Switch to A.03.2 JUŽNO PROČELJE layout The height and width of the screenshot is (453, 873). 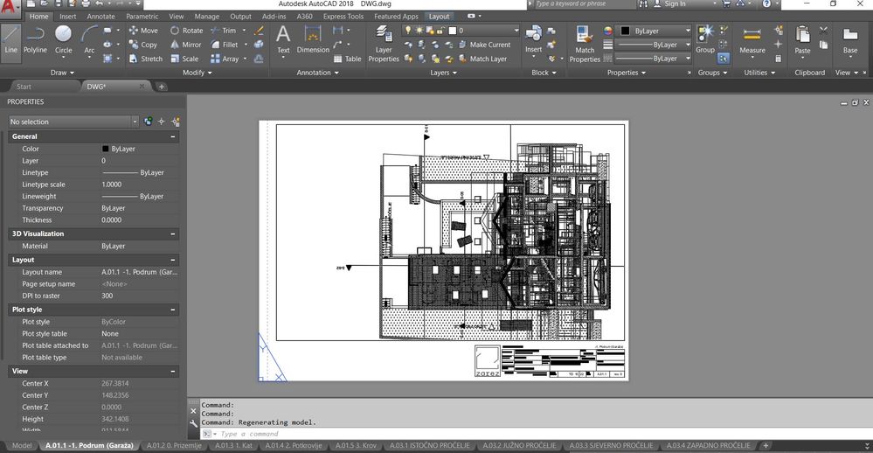click(x=519, y=445)
